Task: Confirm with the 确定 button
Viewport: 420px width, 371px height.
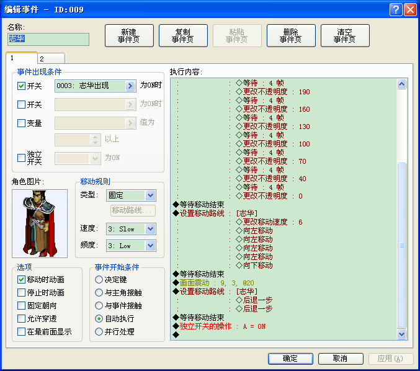Action: [290, 359]
